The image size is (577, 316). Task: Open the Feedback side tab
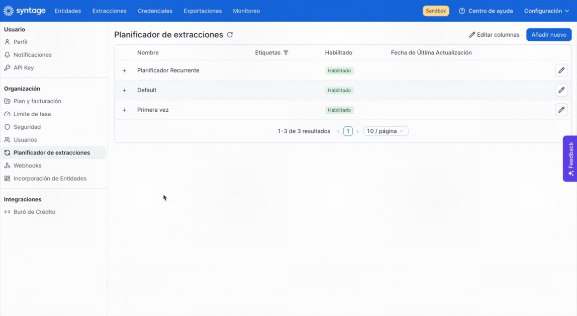(x=570, y=159)
